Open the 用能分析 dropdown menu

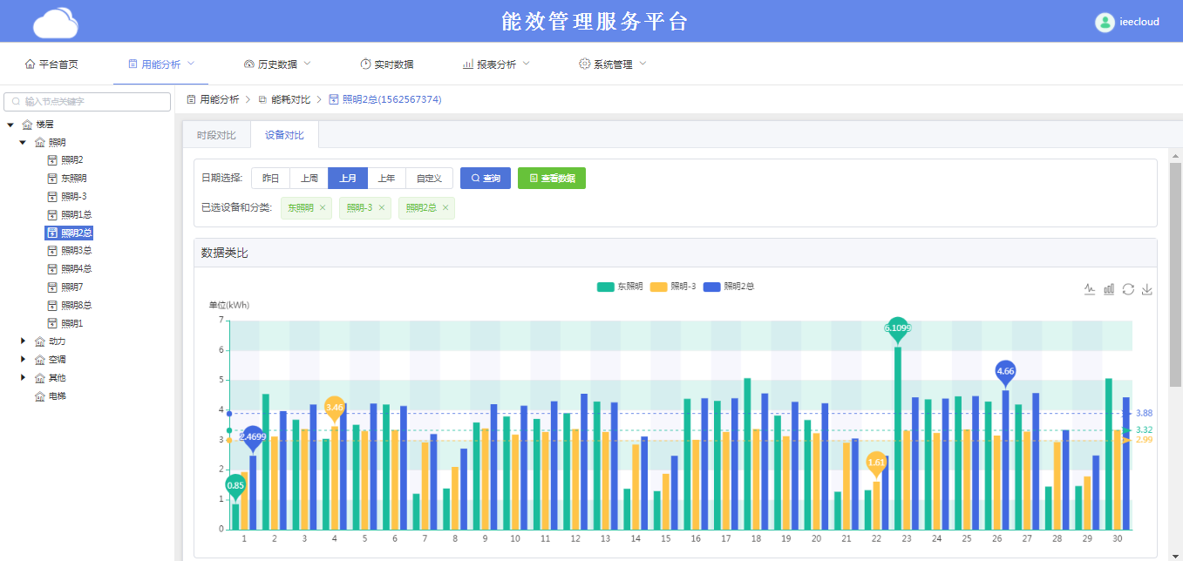[x=161, y=64]
